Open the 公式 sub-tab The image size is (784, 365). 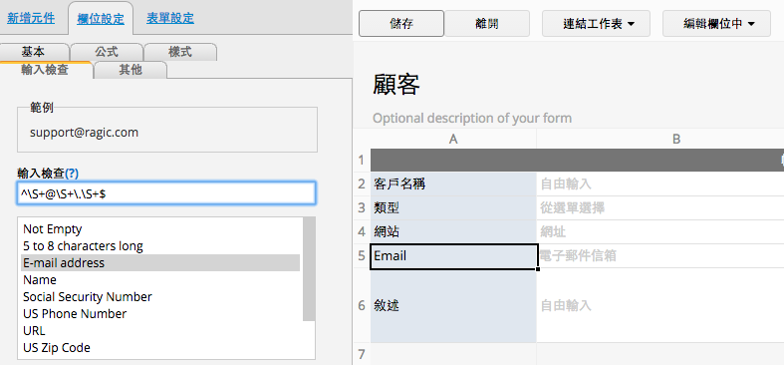tap(107, 52)
